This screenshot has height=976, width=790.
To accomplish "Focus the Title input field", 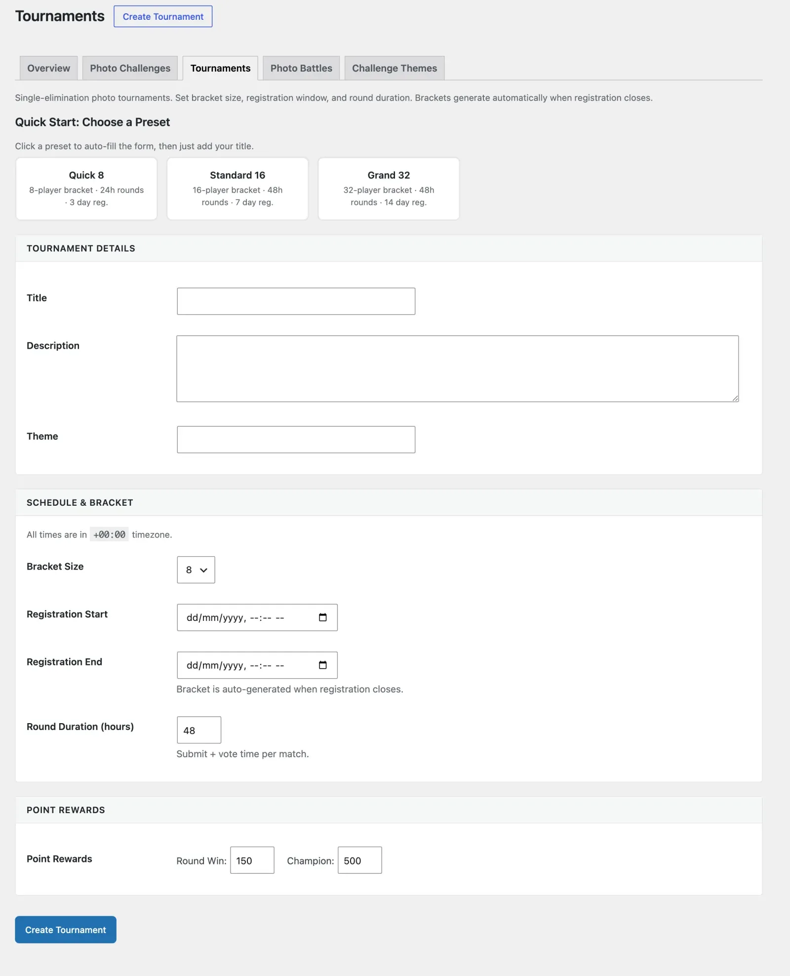I will point(296,301).
